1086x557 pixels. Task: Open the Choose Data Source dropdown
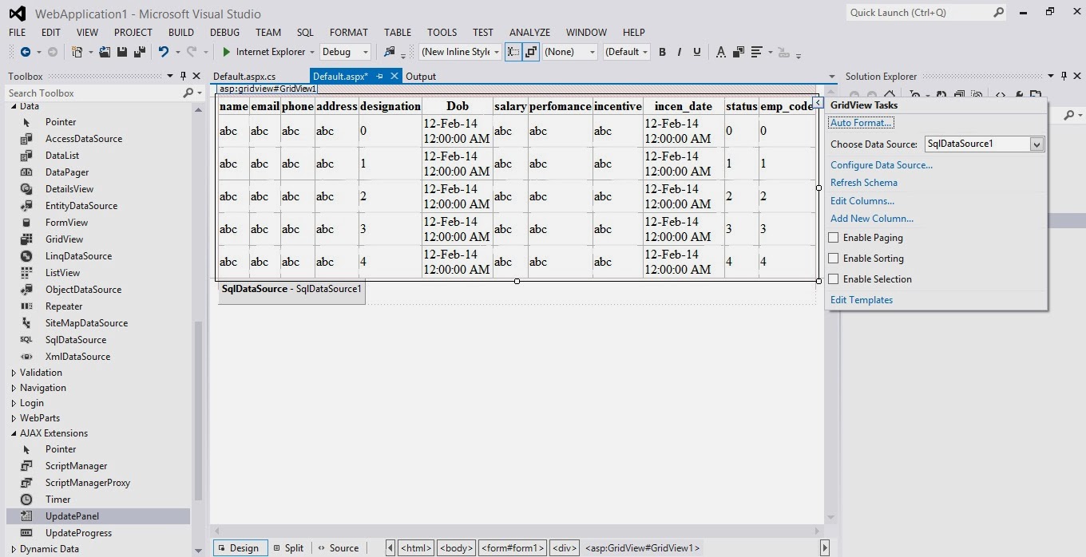1036,144
